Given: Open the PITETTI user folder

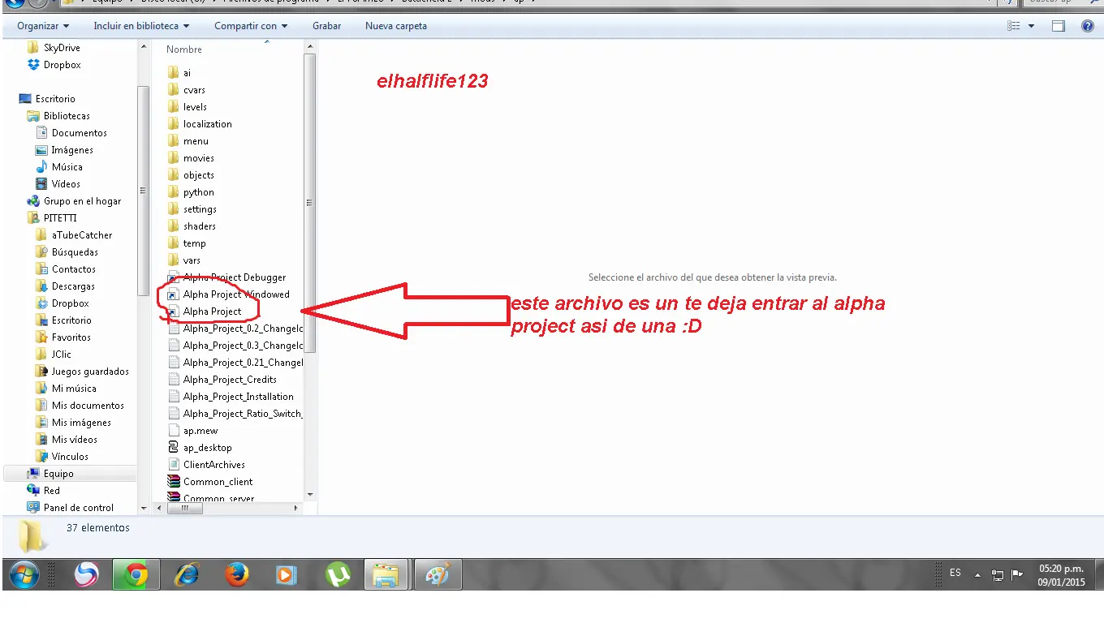Looking at the screenshot, I should click(x=60, y=218).
